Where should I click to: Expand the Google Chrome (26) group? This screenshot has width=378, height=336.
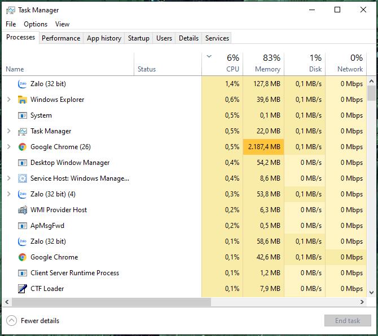coord(8,147)
